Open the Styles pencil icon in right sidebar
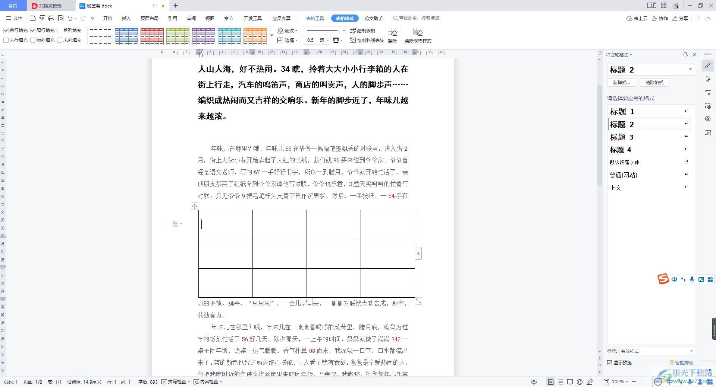Screen dimensions: 716x387 point(708,66)
